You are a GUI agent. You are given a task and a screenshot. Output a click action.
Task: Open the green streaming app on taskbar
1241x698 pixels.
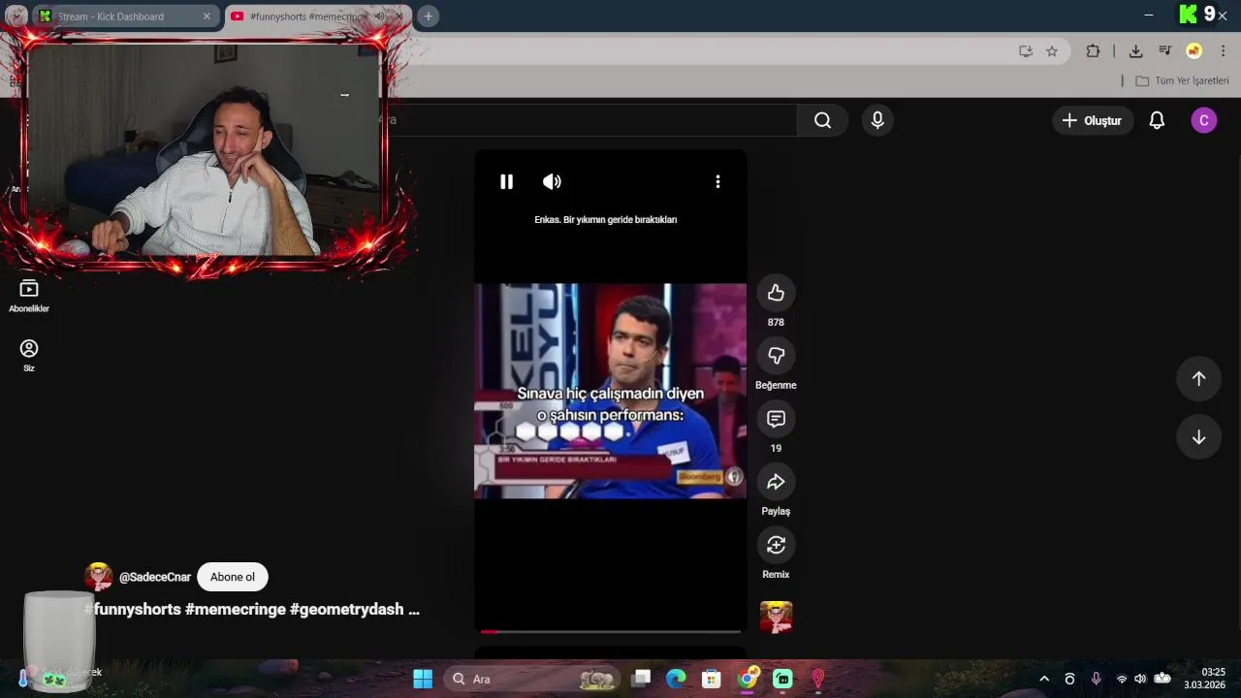782,679
